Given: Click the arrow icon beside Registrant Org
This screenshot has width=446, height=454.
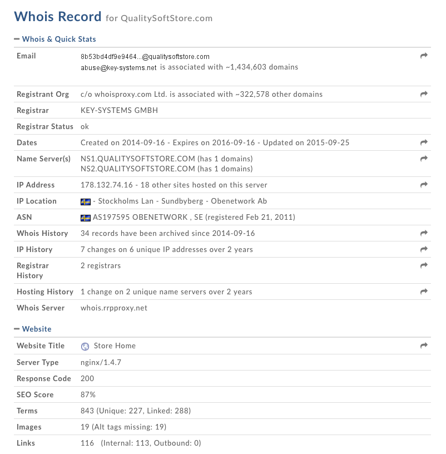Looking at the screenshot, I should click(x=424, y=95).
